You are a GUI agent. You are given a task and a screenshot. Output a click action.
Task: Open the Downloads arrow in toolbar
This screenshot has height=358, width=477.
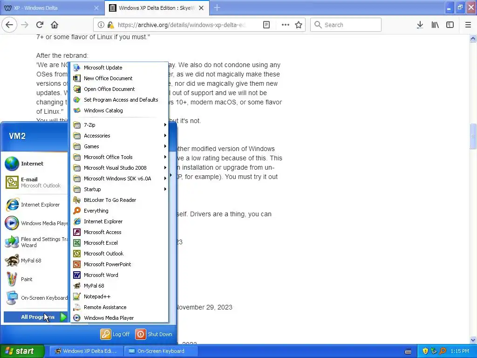pyautogui.click(x=420, y=25)
